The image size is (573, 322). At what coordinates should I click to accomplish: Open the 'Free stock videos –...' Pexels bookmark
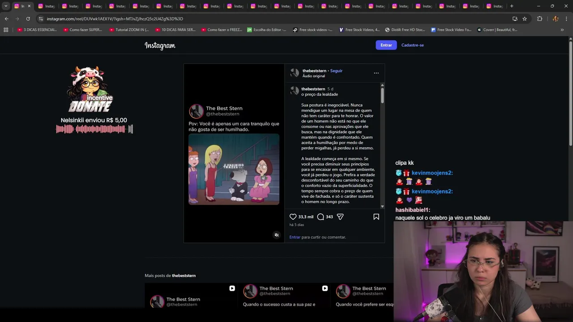pyautogui.click(x=312, y=30)
